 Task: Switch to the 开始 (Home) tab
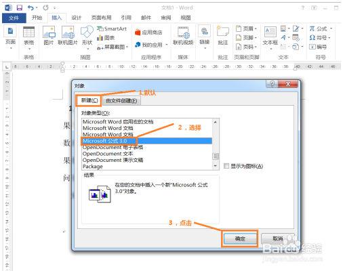pos(37,18)
